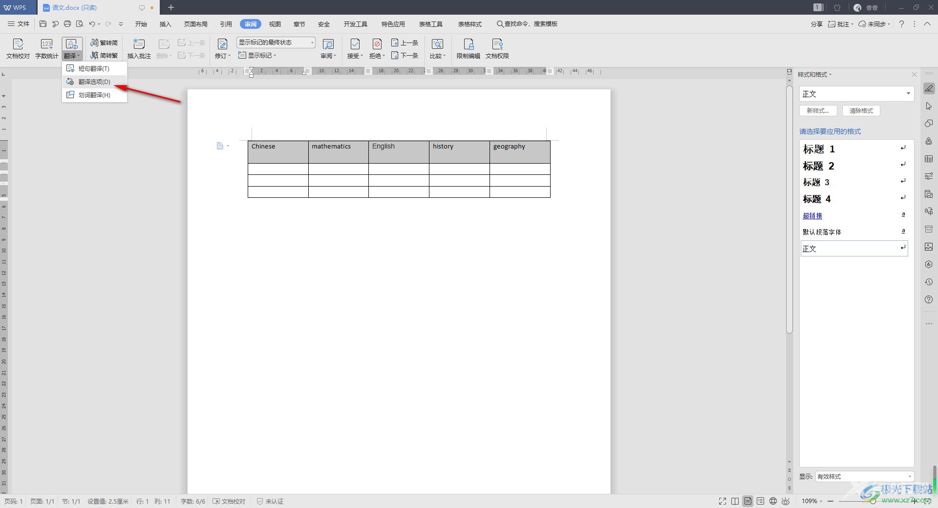The height and width of the screenshot is (508, 938).
Task: Switch to outline view in status bar
Action: click(x=761, y=501)
